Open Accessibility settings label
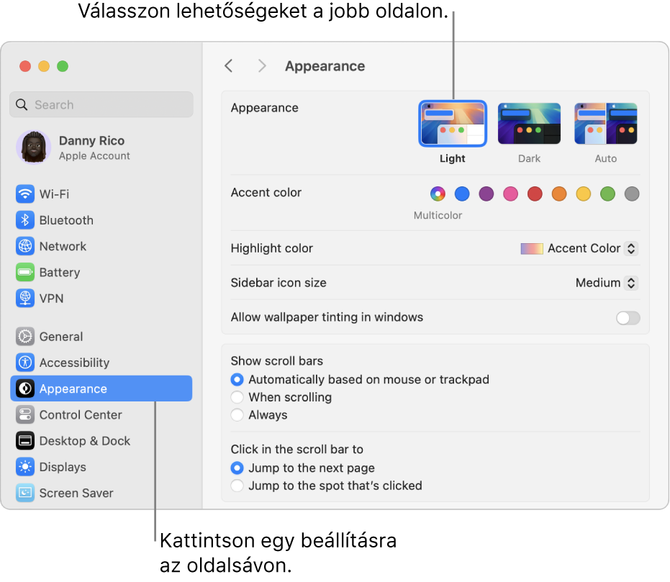The height and width of the screenshot is (582, 670). coord(74,363)
